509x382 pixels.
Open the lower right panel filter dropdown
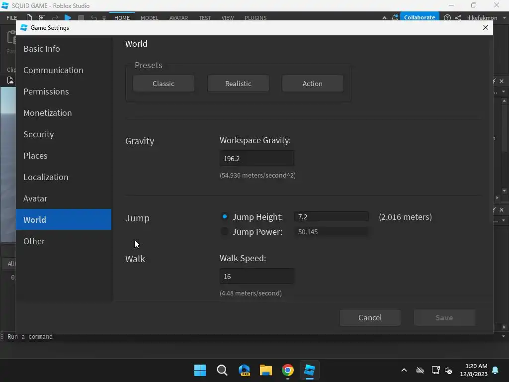[x=504, y=220]
